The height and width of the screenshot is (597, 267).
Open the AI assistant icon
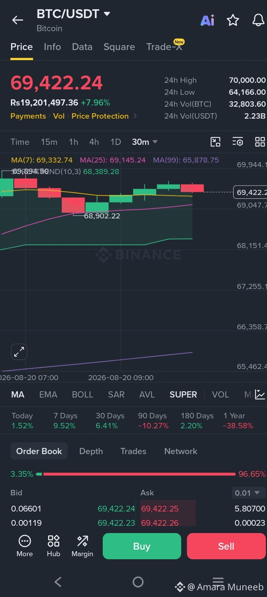tap(207, 20)
